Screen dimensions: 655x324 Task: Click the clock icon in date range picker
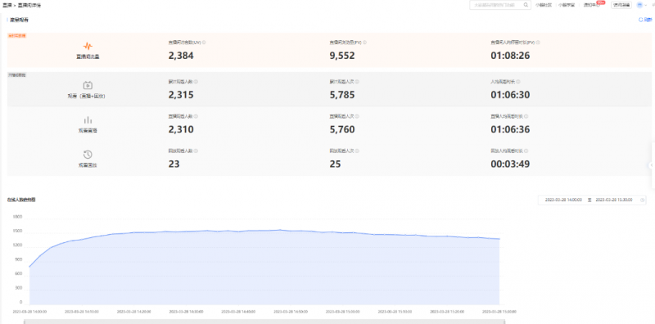(x=642, y=200)
